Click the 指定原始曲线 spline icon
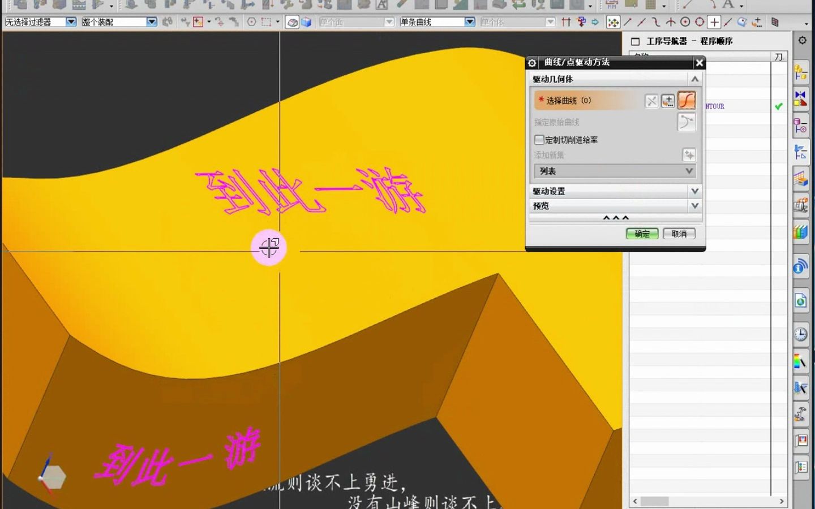This screenshot has height=509, width=815. click(687, 122)
